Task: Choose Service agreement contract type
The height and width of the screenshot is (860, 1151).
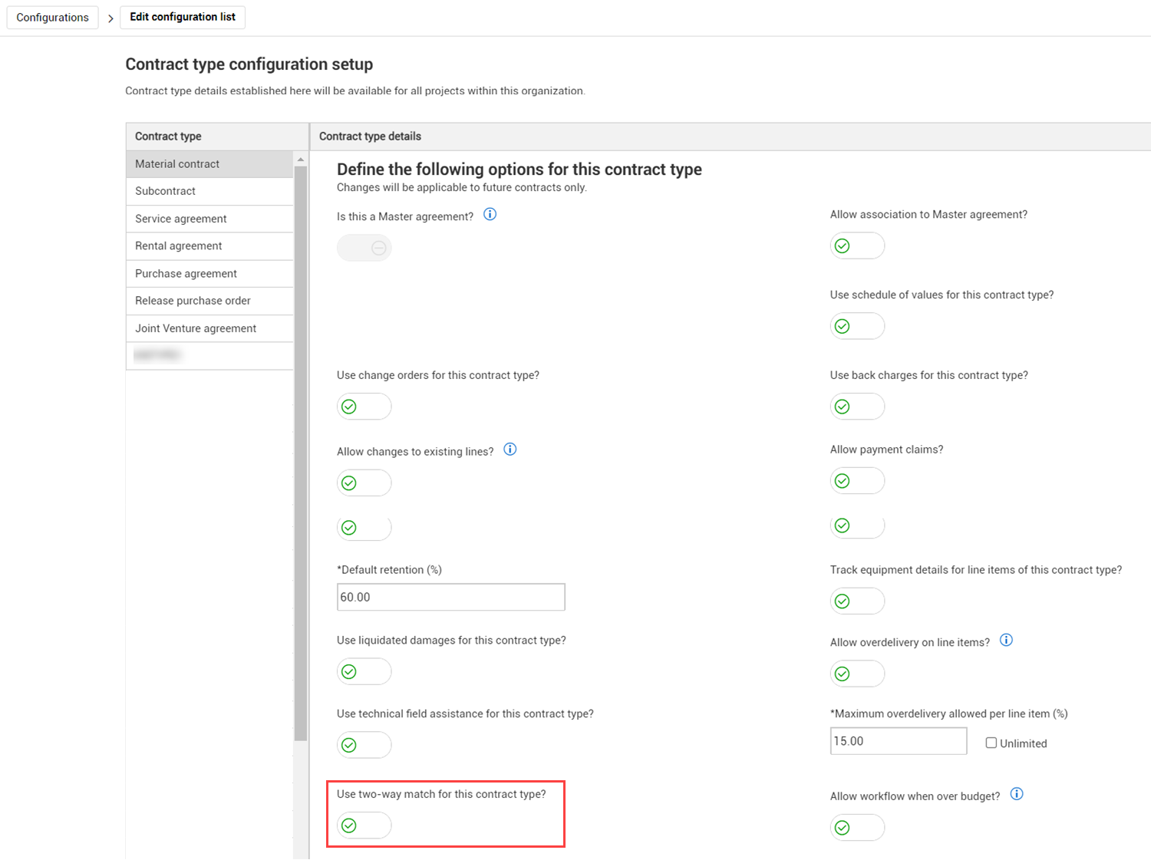Action: point(209,219)
